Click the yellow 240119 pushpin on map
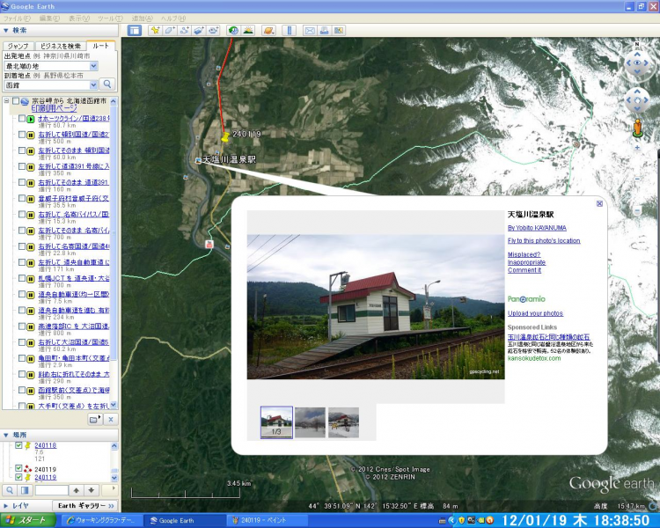The image size is (660, 528). (x=225, y=136)
